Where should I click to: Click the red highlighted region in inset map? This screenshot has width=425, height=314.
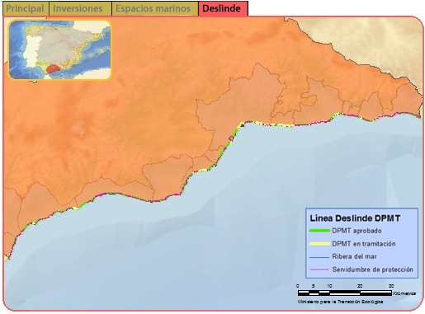[x=54, y=68]
